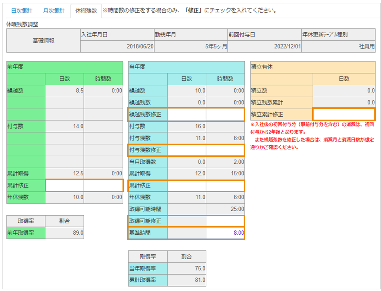Screen dimensions: 381x291
Task: Click 当年度 累計修正 時間数 input box
Action: 225,186
